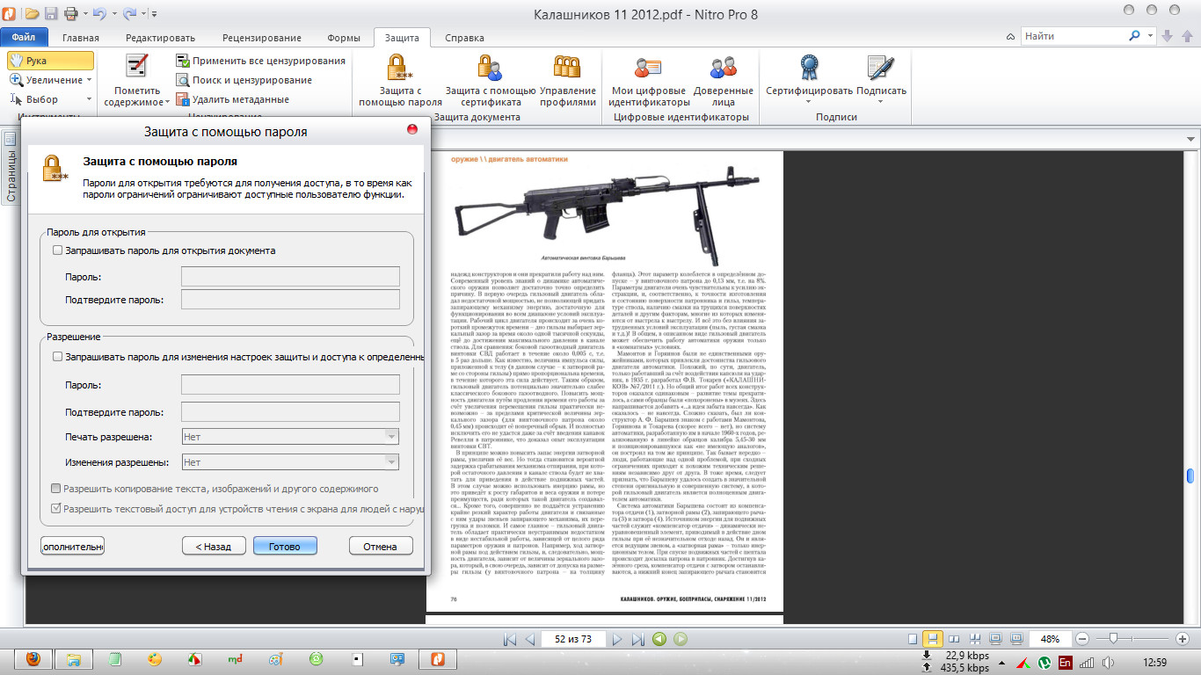Click the zoom slider handle
The width and height of the screenshot is (1201, 675).
[1114, 639]
